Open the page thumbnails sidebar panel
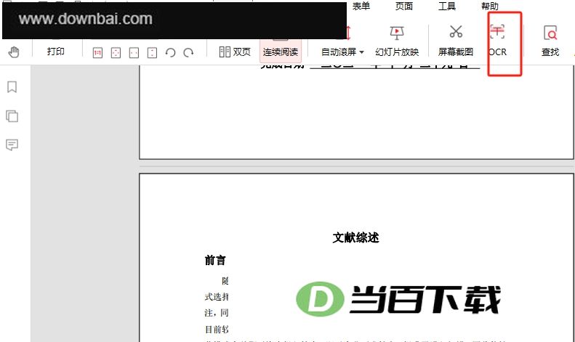 click(12, 116)
